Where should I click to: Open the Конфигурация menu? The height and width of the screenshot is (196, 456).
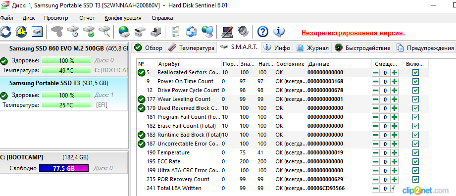[x=123, y=18]
